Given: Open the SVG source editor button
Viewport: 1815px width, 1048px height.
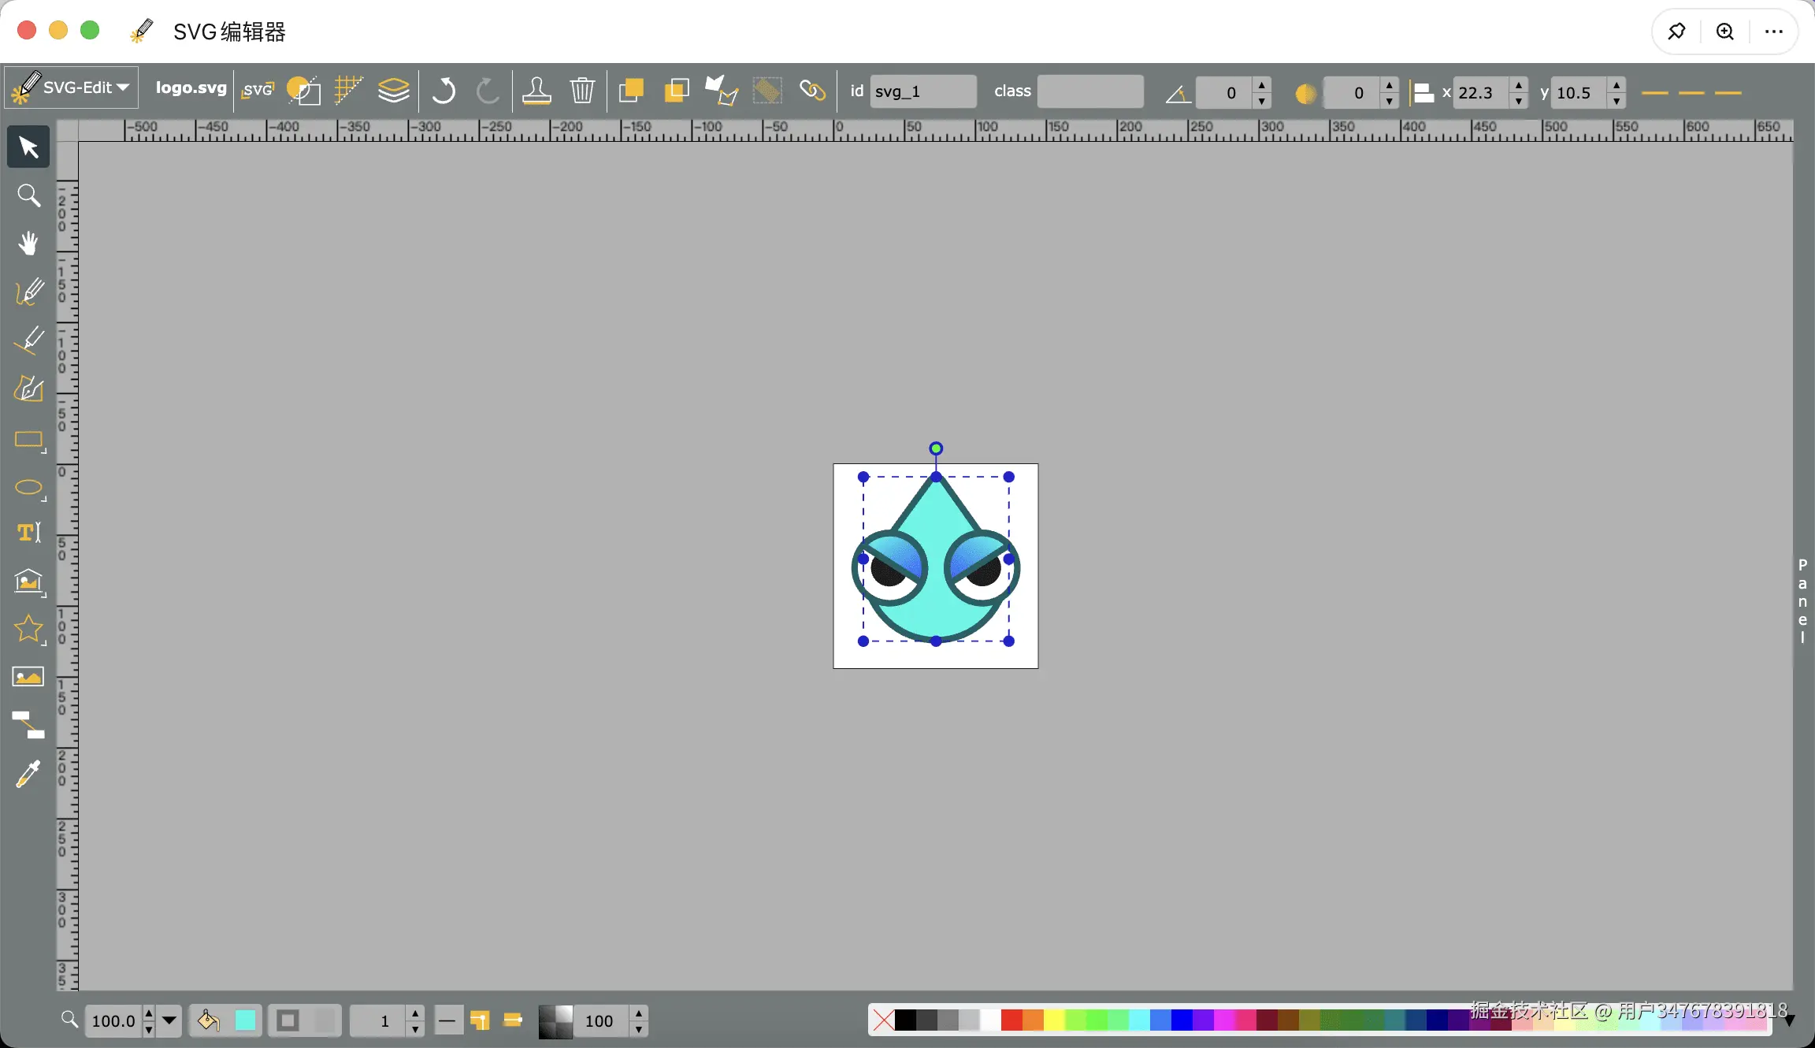Looking at the screenshot, I should (x=258, y=91).
